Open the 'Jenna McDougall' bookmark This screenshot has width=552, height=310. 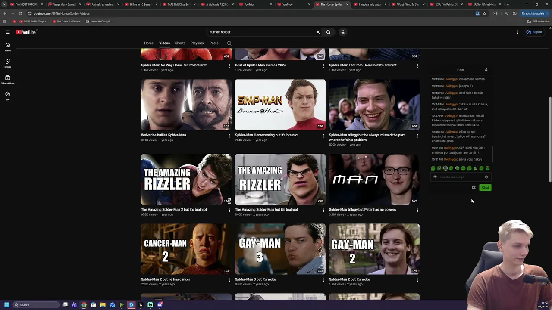tap(100, 22)
